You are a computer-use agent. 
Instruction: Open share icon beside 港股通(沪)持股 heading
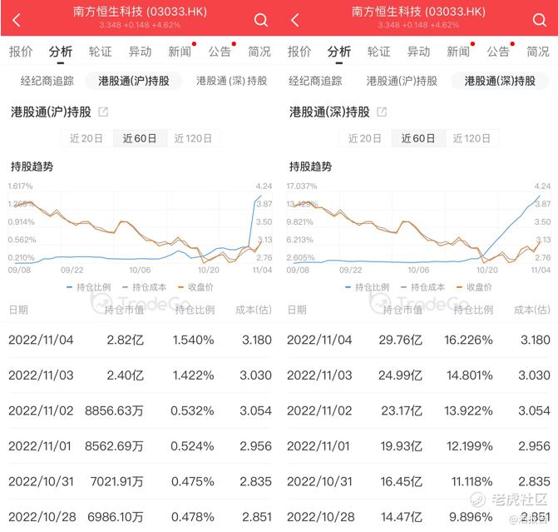point(103,112)
